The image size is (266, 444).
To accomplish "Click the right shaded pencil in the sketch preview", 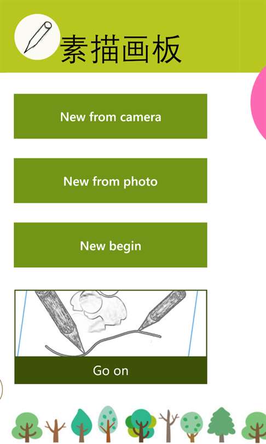I will point(163,310).
